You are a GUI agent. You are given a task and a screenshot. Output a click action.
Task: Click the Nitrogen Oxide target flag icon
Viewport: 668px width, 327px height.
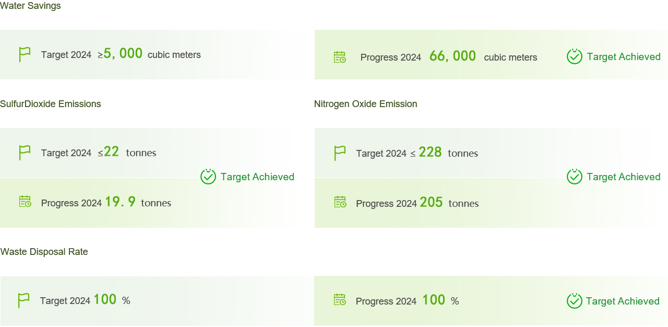point(340,153)
